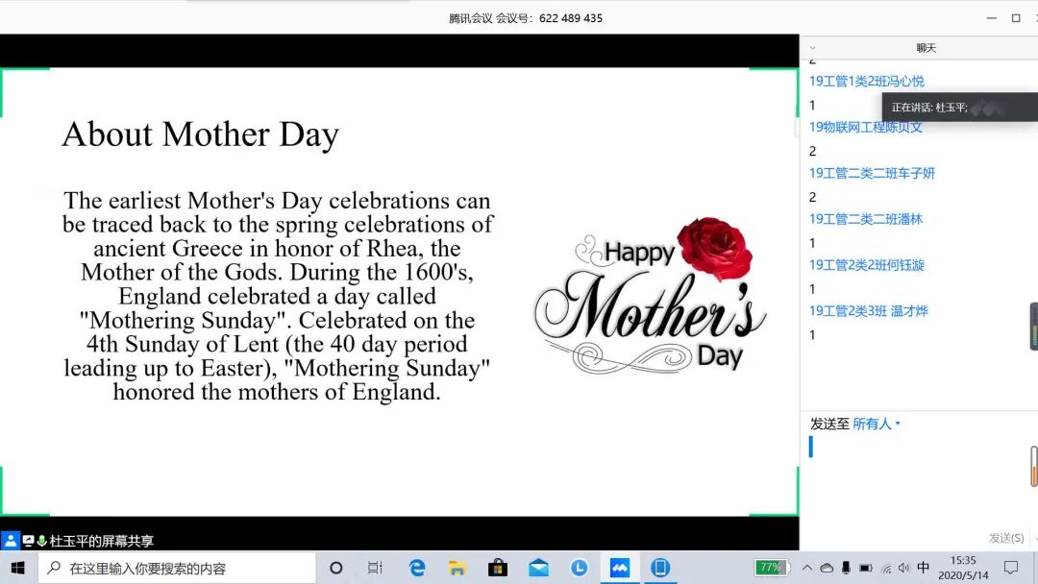
Task: Click sender name 19工管二类二班潘林
Action: point(866,219)
